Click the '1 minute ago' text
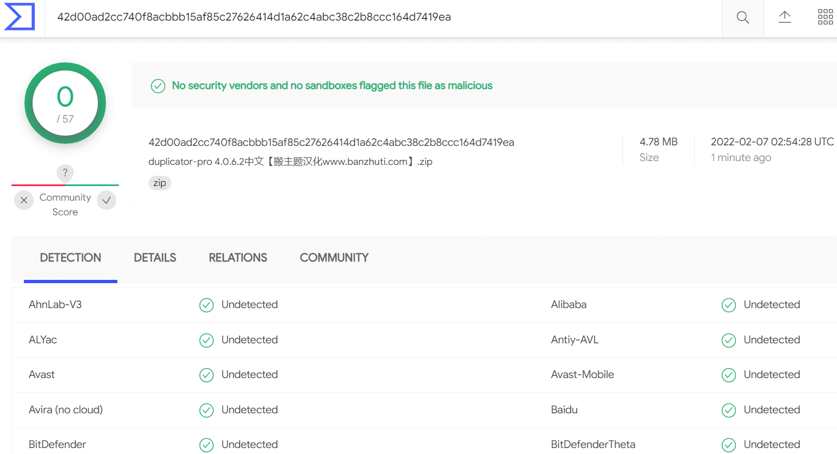Viewport: 837px width, 454px height. pyautogui.click(x=741, y=157)
